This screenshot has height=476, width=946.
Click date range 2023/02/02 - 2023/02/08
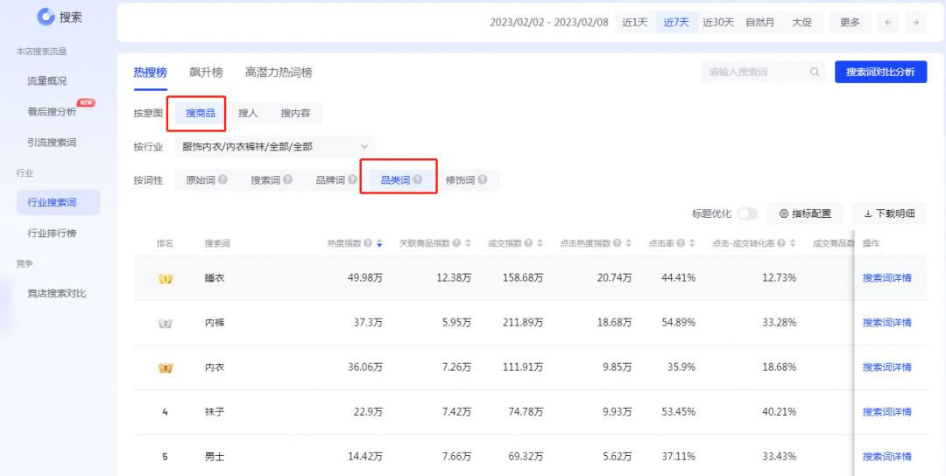pyautogui.click(x=548, y=22)
